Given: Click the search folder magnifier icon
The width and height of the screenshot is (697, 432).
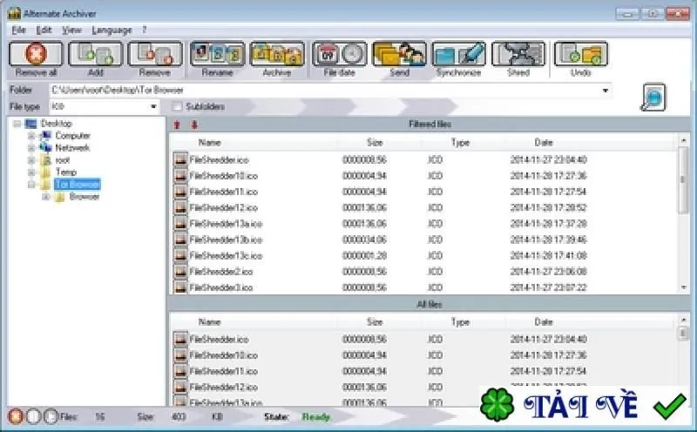Looking at the screenshot, I should click(x=653, y=97).
